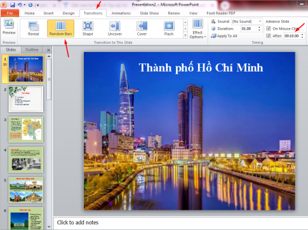The image size is (308, 230).
Task: Open the Sound dropdown list
Action: pos(260,22)
